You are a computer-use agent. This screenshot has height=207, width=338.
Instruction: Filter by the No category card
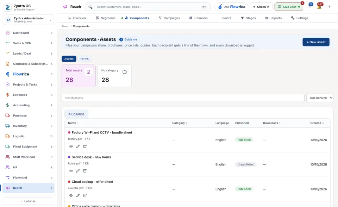coord(115,76)
